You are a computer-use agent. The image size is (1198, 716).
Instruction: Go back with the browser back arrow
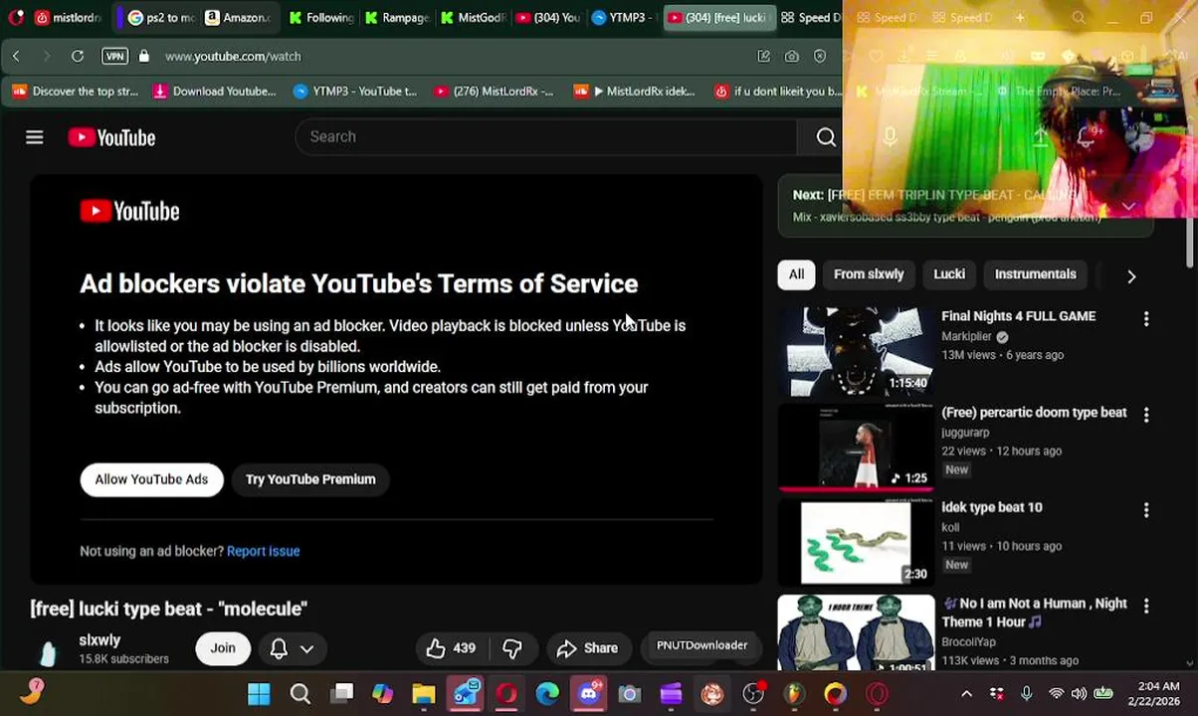tap(16, 57)
